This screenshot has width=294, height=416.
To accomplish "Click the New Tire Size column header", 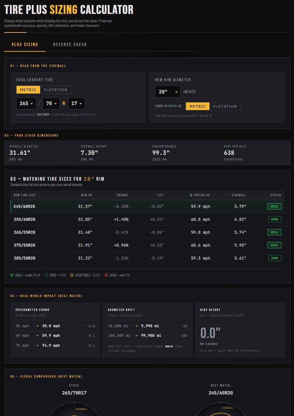I will pos(24,195).
